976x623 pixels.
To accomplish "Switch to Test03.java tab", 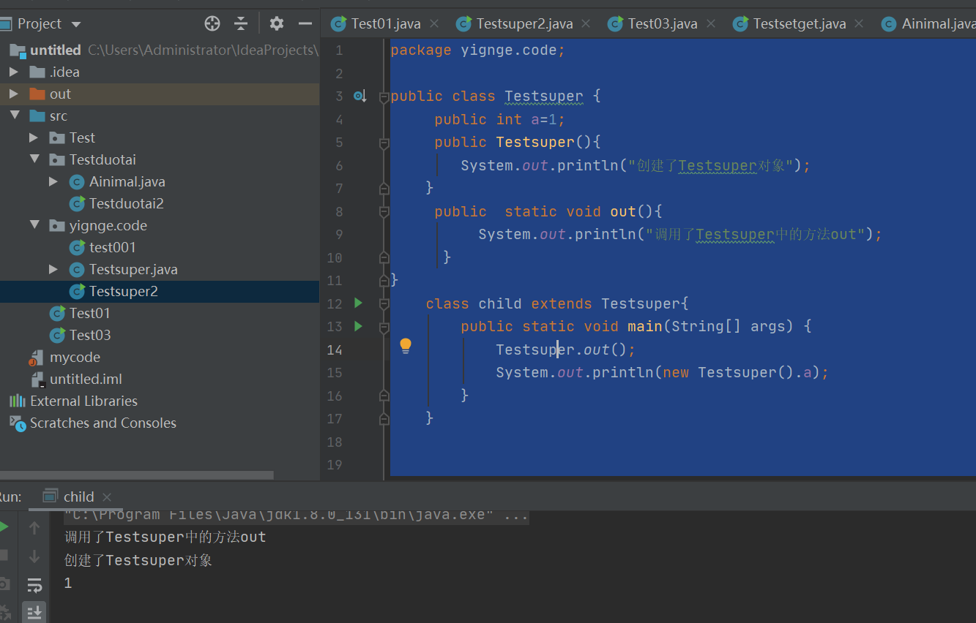I will 662,23.
